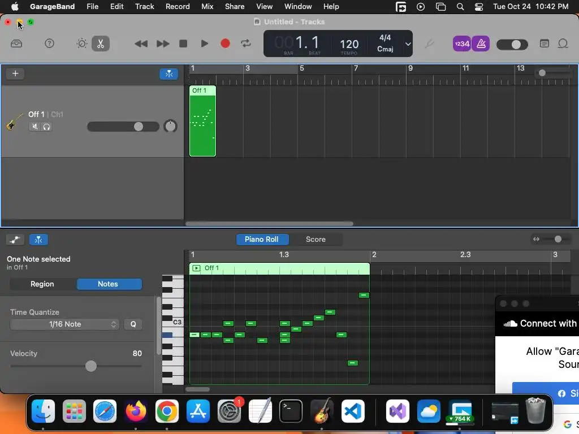Open System Settings from the Dock
579x434 pixels.
tap(230, 411)
